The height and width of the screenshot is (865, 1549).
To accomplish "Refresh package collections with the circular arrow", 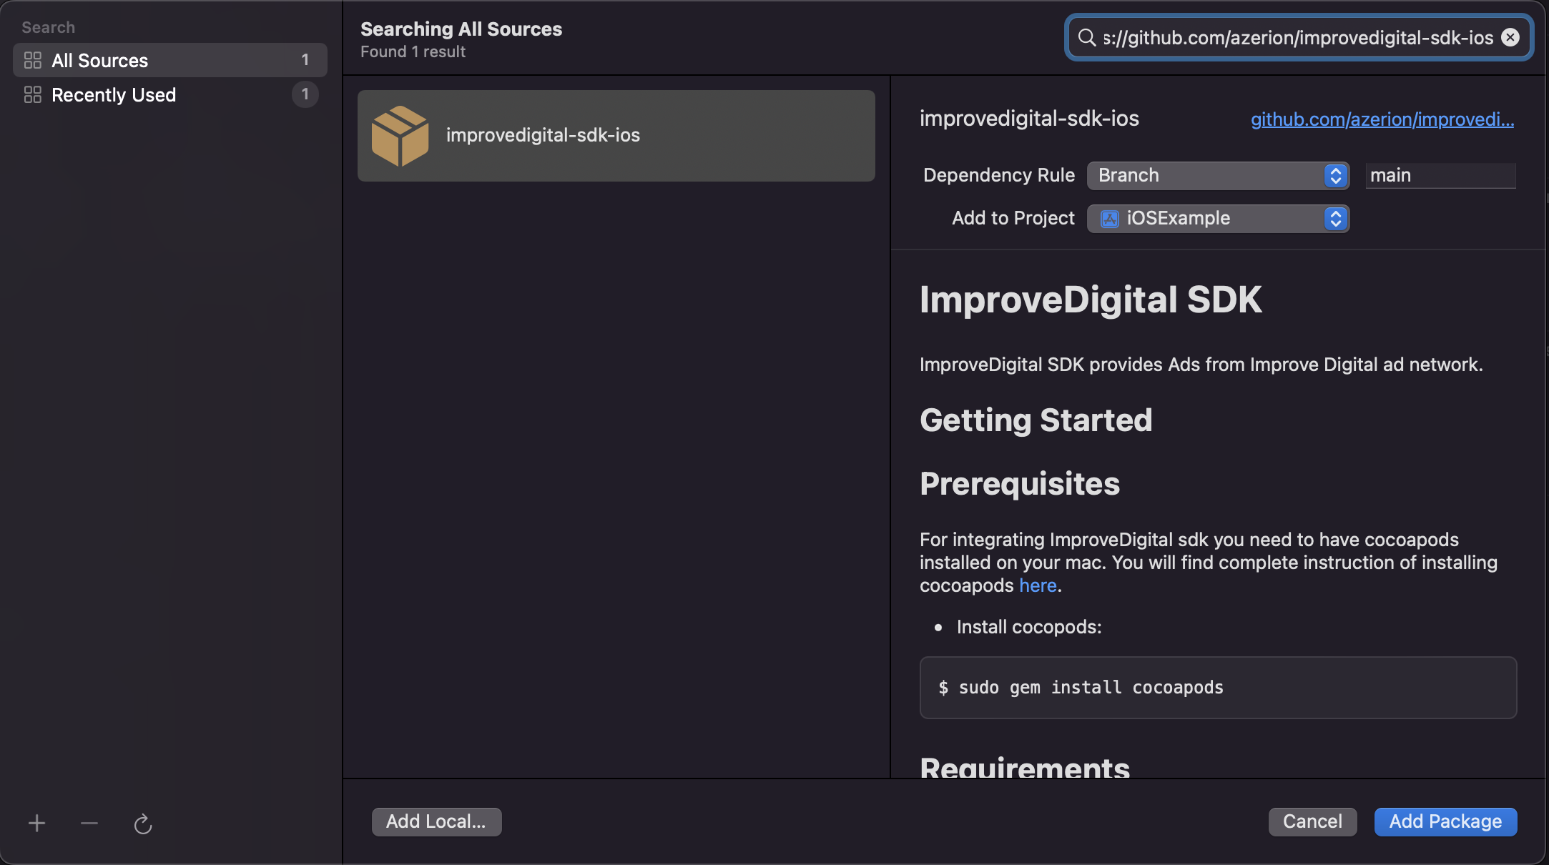I will click(x=143, y=824).
